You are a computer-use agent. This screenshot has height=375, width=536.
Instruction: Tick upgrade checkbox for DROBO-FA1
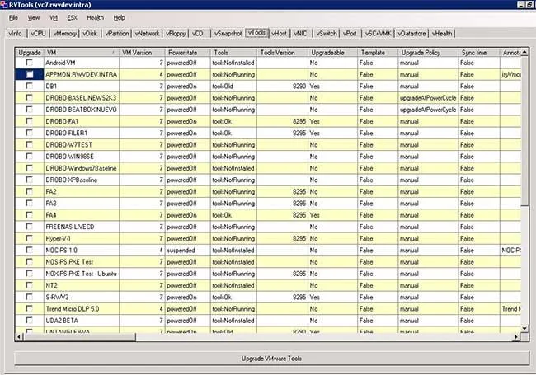pyautogui.click(x=30, y=121)
